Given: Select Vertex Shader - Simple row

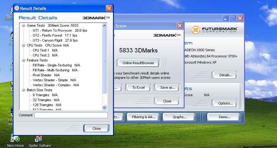Looking at the screenshot, I should [54, 80].
